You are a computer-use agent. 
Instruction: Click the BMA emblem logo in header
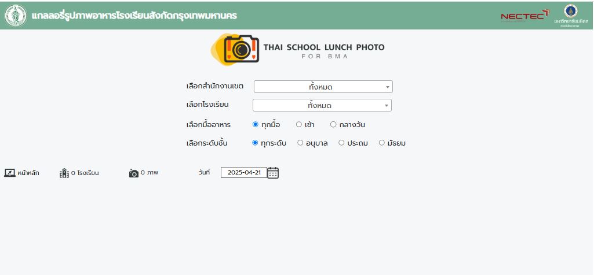[x=16, y=16]
